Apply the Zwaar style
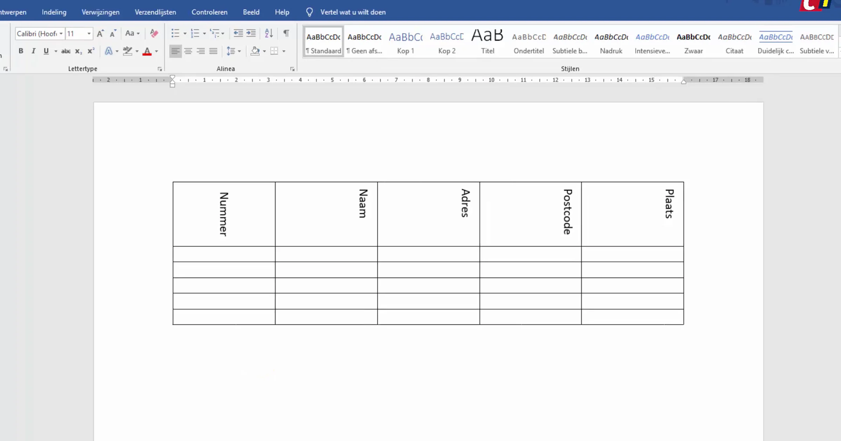The height and width of the screenshot is (441, 841). pos(693,41)
